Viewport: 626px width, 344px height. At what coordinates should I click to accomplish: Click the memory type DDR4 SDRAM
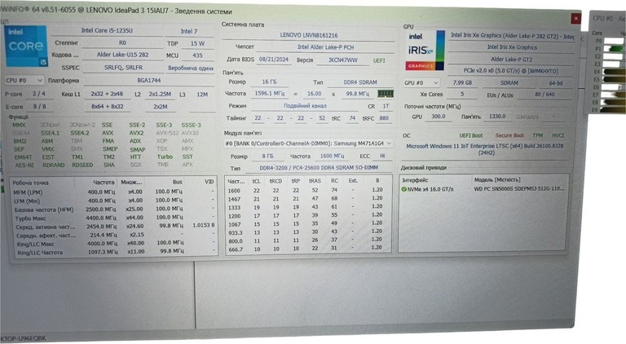tap(360, 82)
